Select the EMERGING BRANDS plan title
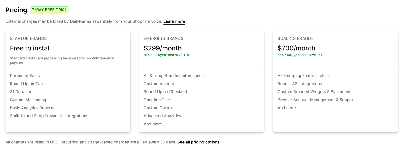 pos(163,38)
